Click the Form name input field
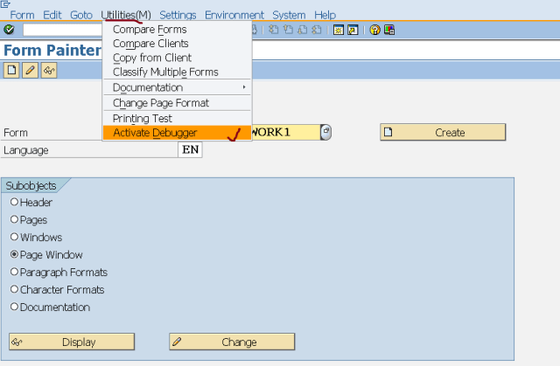This screenshot has width=560, height=366. (286, 132)
